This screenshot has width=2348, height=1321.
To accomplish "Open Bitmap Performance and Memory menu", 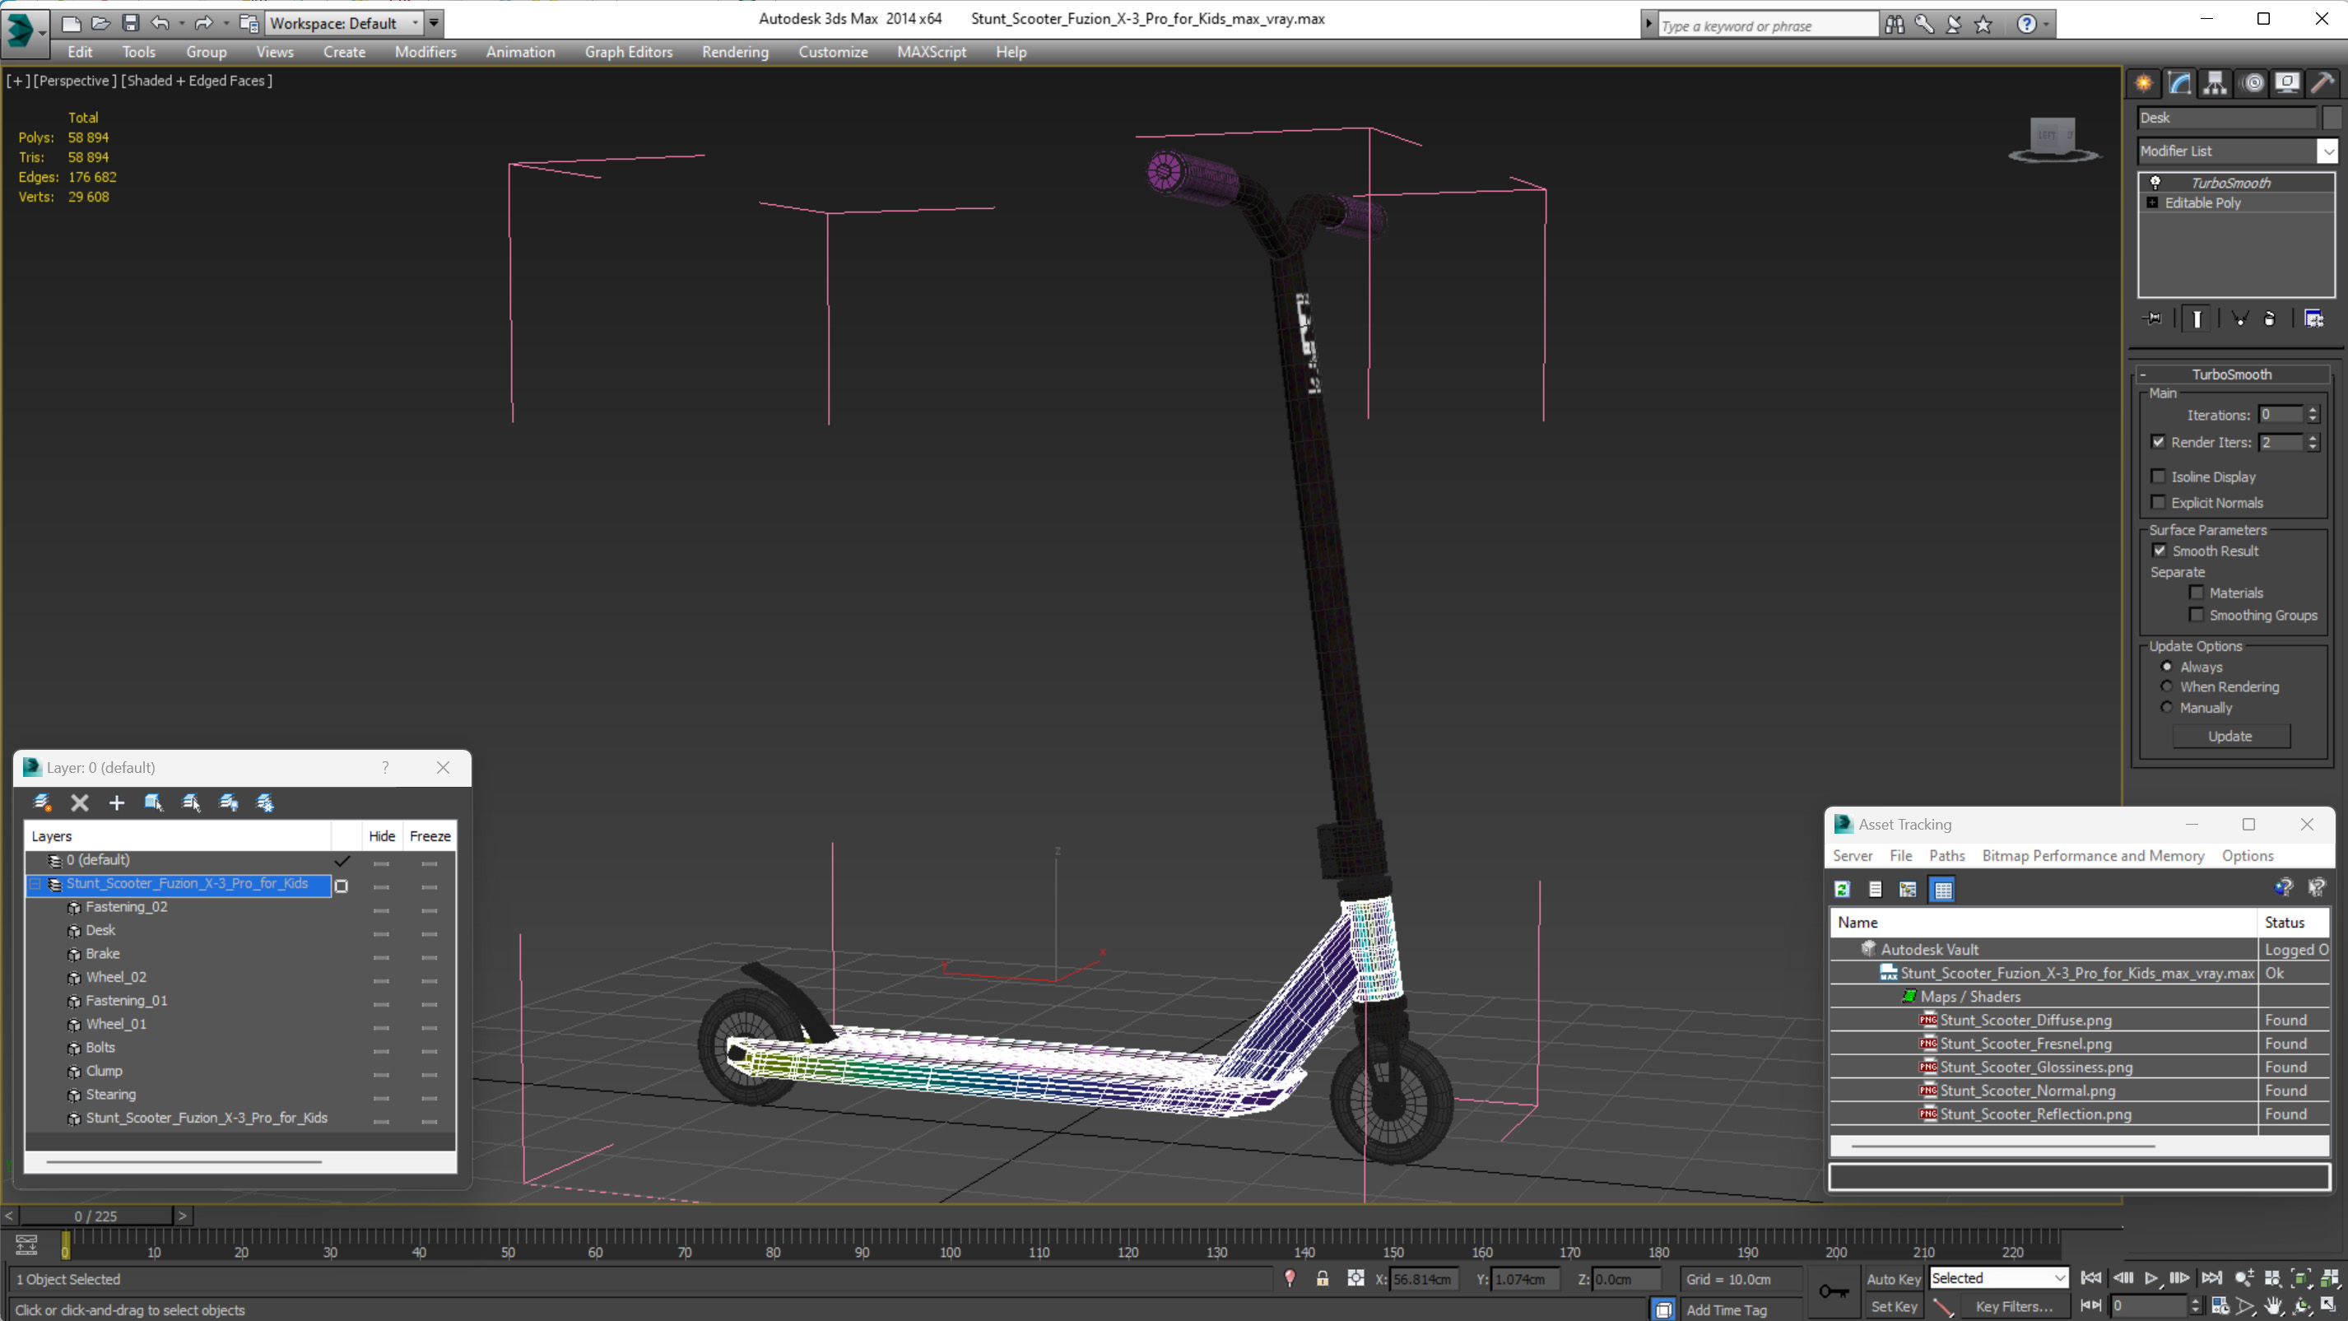I will 2093,855.
